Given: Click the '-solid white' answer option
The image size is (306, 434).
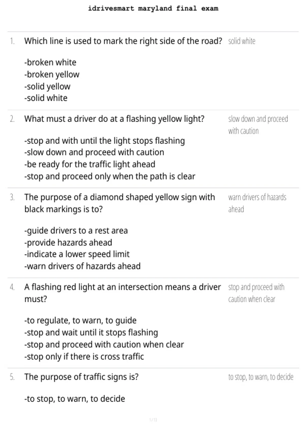Looking at the screenshot, I should point(46,98).
